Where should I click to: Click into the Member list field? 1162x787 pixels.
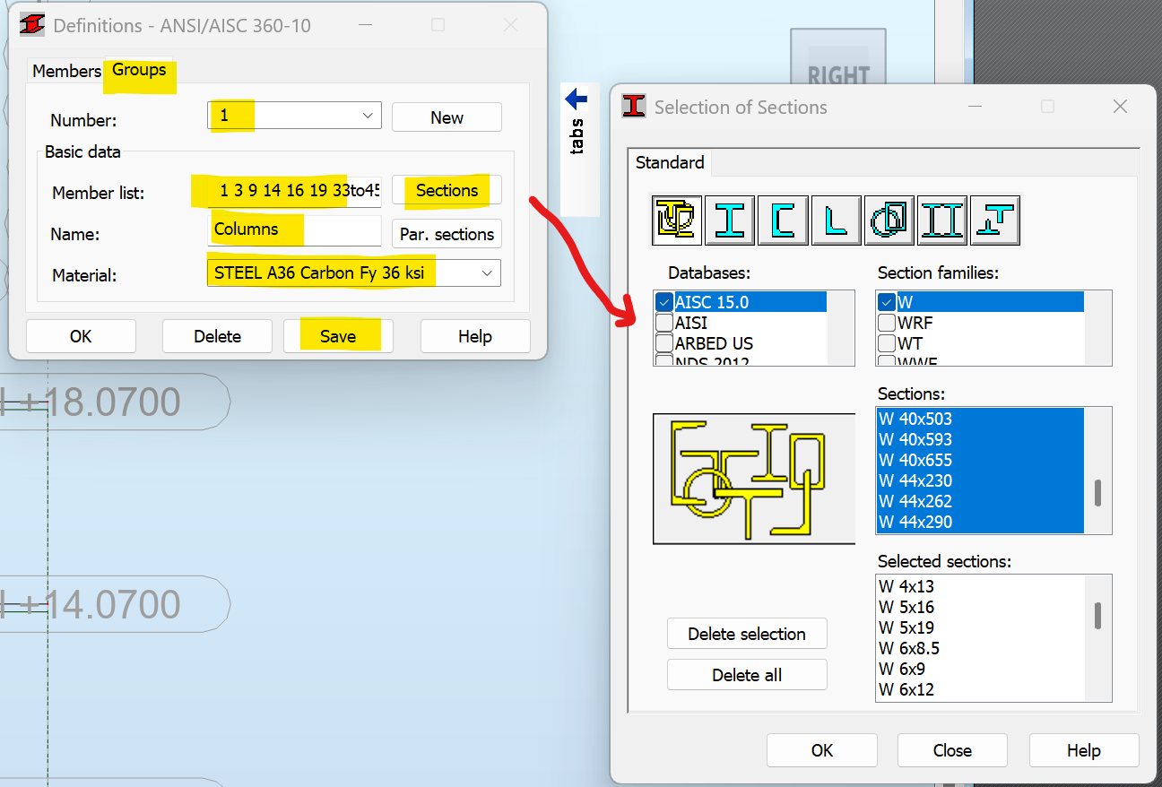[x=294, y=191]
